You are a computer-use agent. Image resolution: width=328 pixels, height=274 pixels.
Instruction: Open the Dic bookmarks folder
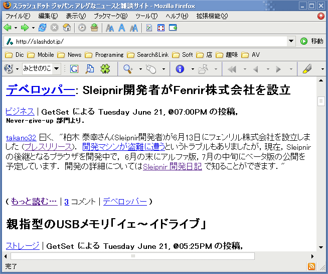[15, 55]
